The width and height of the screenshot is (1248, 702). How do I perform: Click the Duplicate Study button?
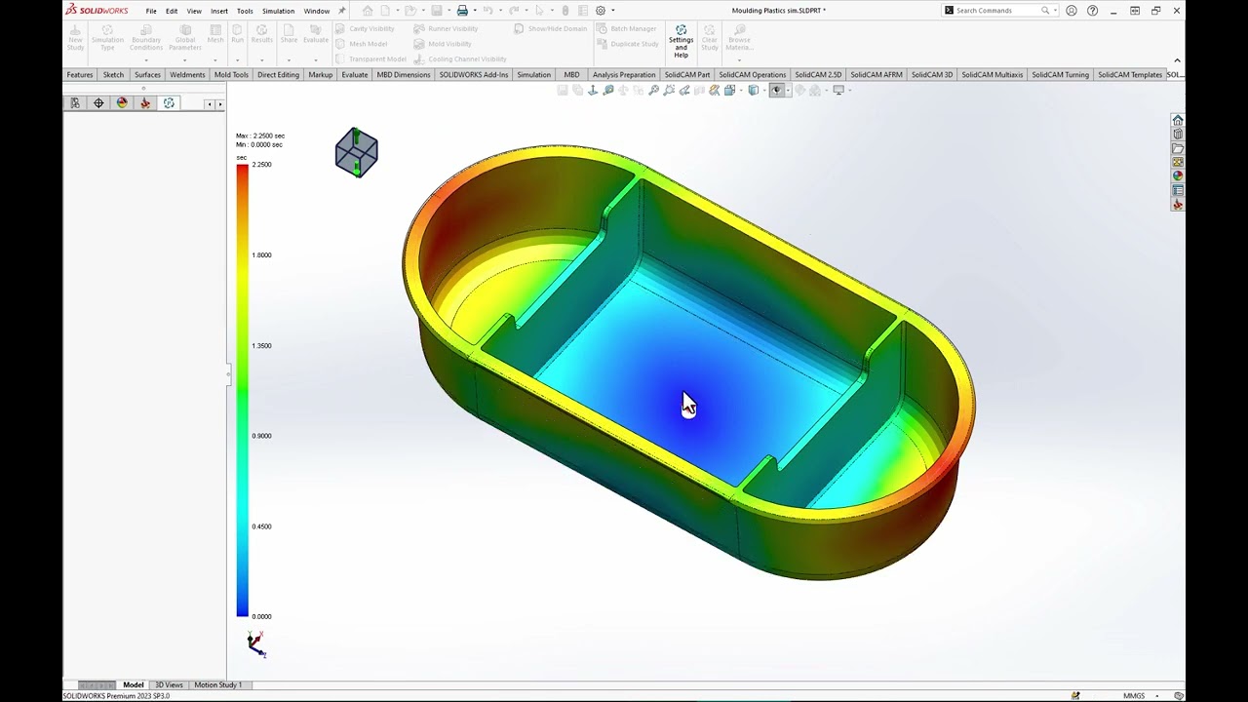click(x=628, y=44)
